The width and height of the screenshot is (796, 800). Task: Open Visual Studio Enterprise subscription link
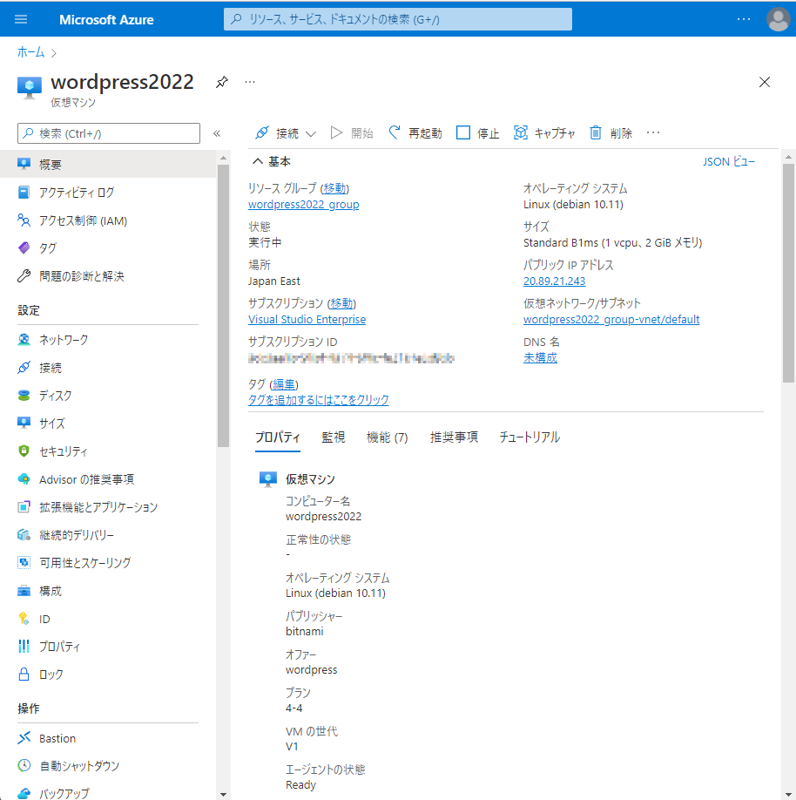tap(307, 319)
